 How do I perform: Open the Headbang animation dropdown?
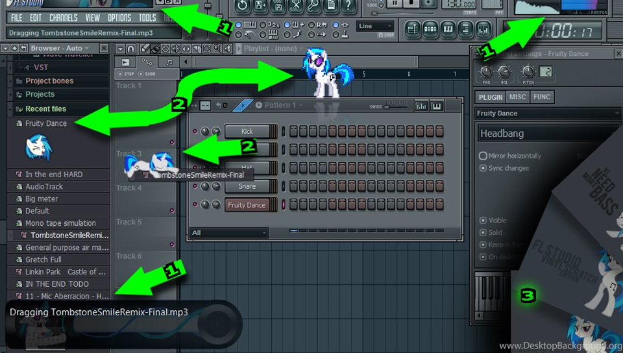coord(548,134)
